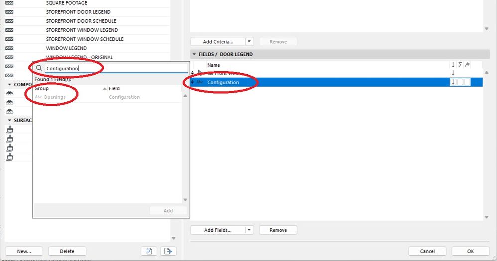The image size is (497, 261).
Task: Click the Group column sort arrow
Action: tap(104, 89)
